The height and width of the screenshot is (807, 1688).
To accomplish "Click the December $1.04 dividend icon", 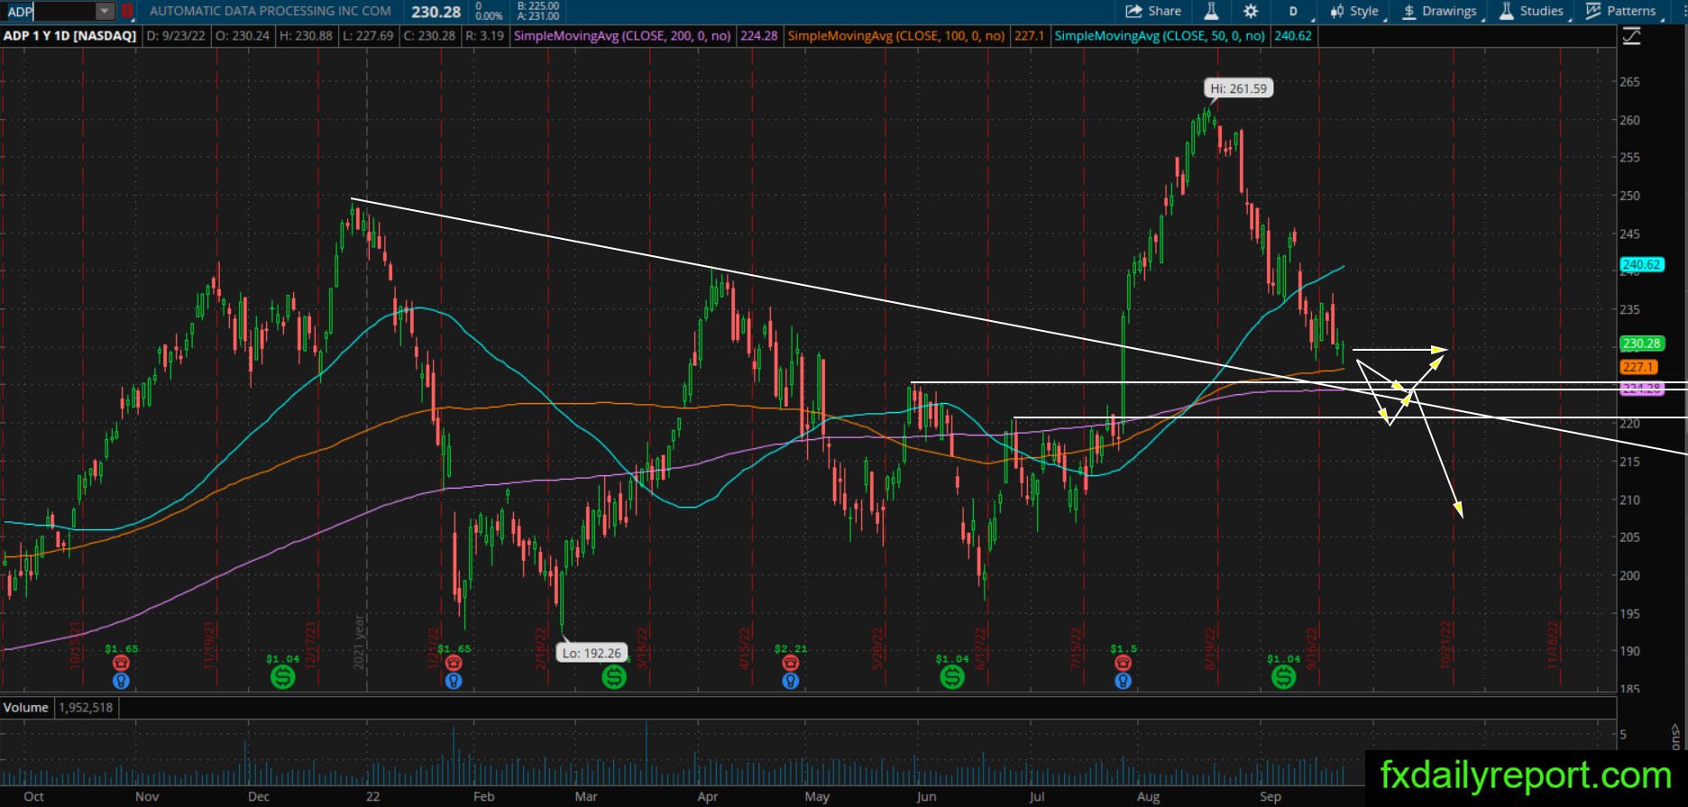I will pyautogui.click(x=282, y=676).
